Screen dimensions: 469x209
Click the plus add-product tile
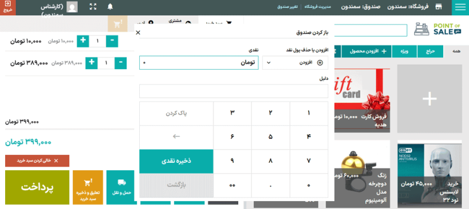(x=429, y=98)
